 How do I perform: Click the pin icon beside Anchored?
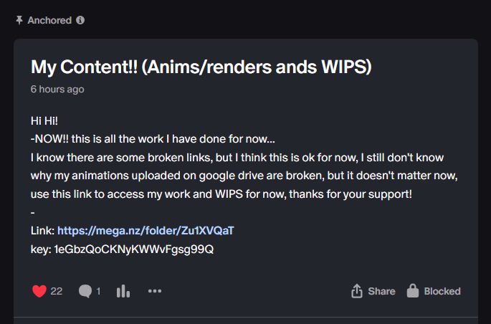click(19, 21)
